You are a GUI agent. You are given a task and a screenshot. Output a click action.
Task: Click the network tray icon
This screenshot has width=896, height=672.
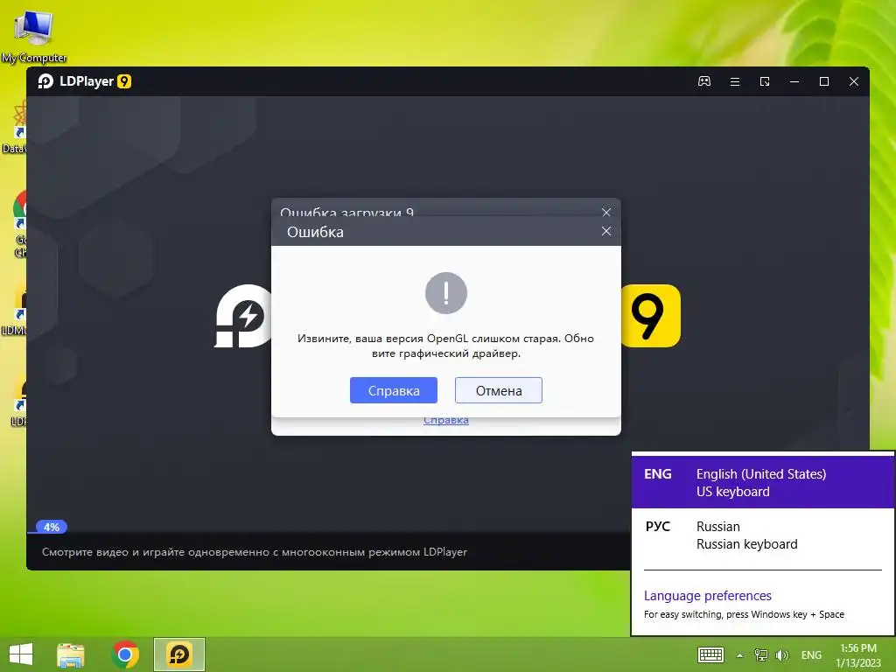760,654
